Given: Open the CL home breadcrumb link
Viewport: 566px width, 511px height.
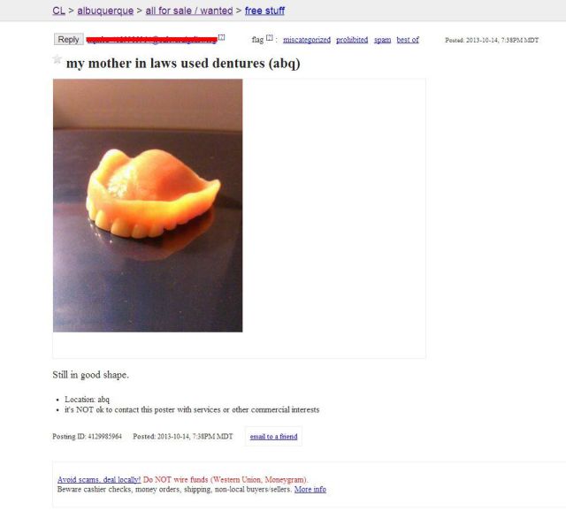Looking at the screenshot, I should [58, 11].
